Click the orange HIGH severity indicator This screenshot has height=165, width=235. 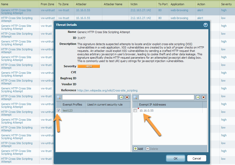coord(89,66)
